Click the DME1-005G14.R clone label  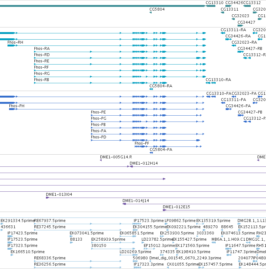point(116,157)
